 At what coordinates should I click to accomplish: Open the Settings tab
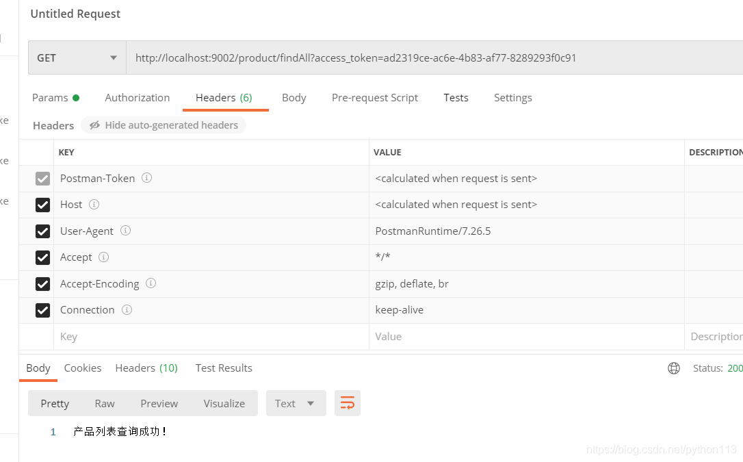[512, 98]
